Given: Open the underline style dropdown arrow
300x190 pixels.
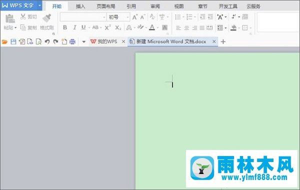Looking at the screenshot, I should pos(89,28).
